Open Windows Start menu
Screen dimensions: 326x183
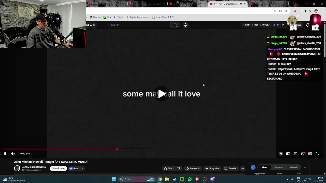[x=114, y=179]
